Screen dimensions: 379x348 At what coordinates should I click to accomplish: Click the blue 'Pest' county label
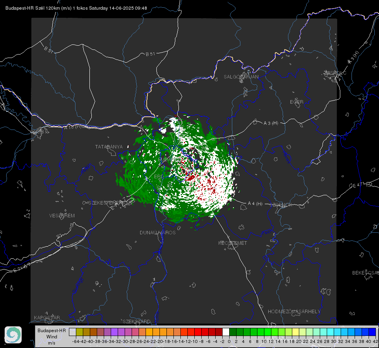267,233
